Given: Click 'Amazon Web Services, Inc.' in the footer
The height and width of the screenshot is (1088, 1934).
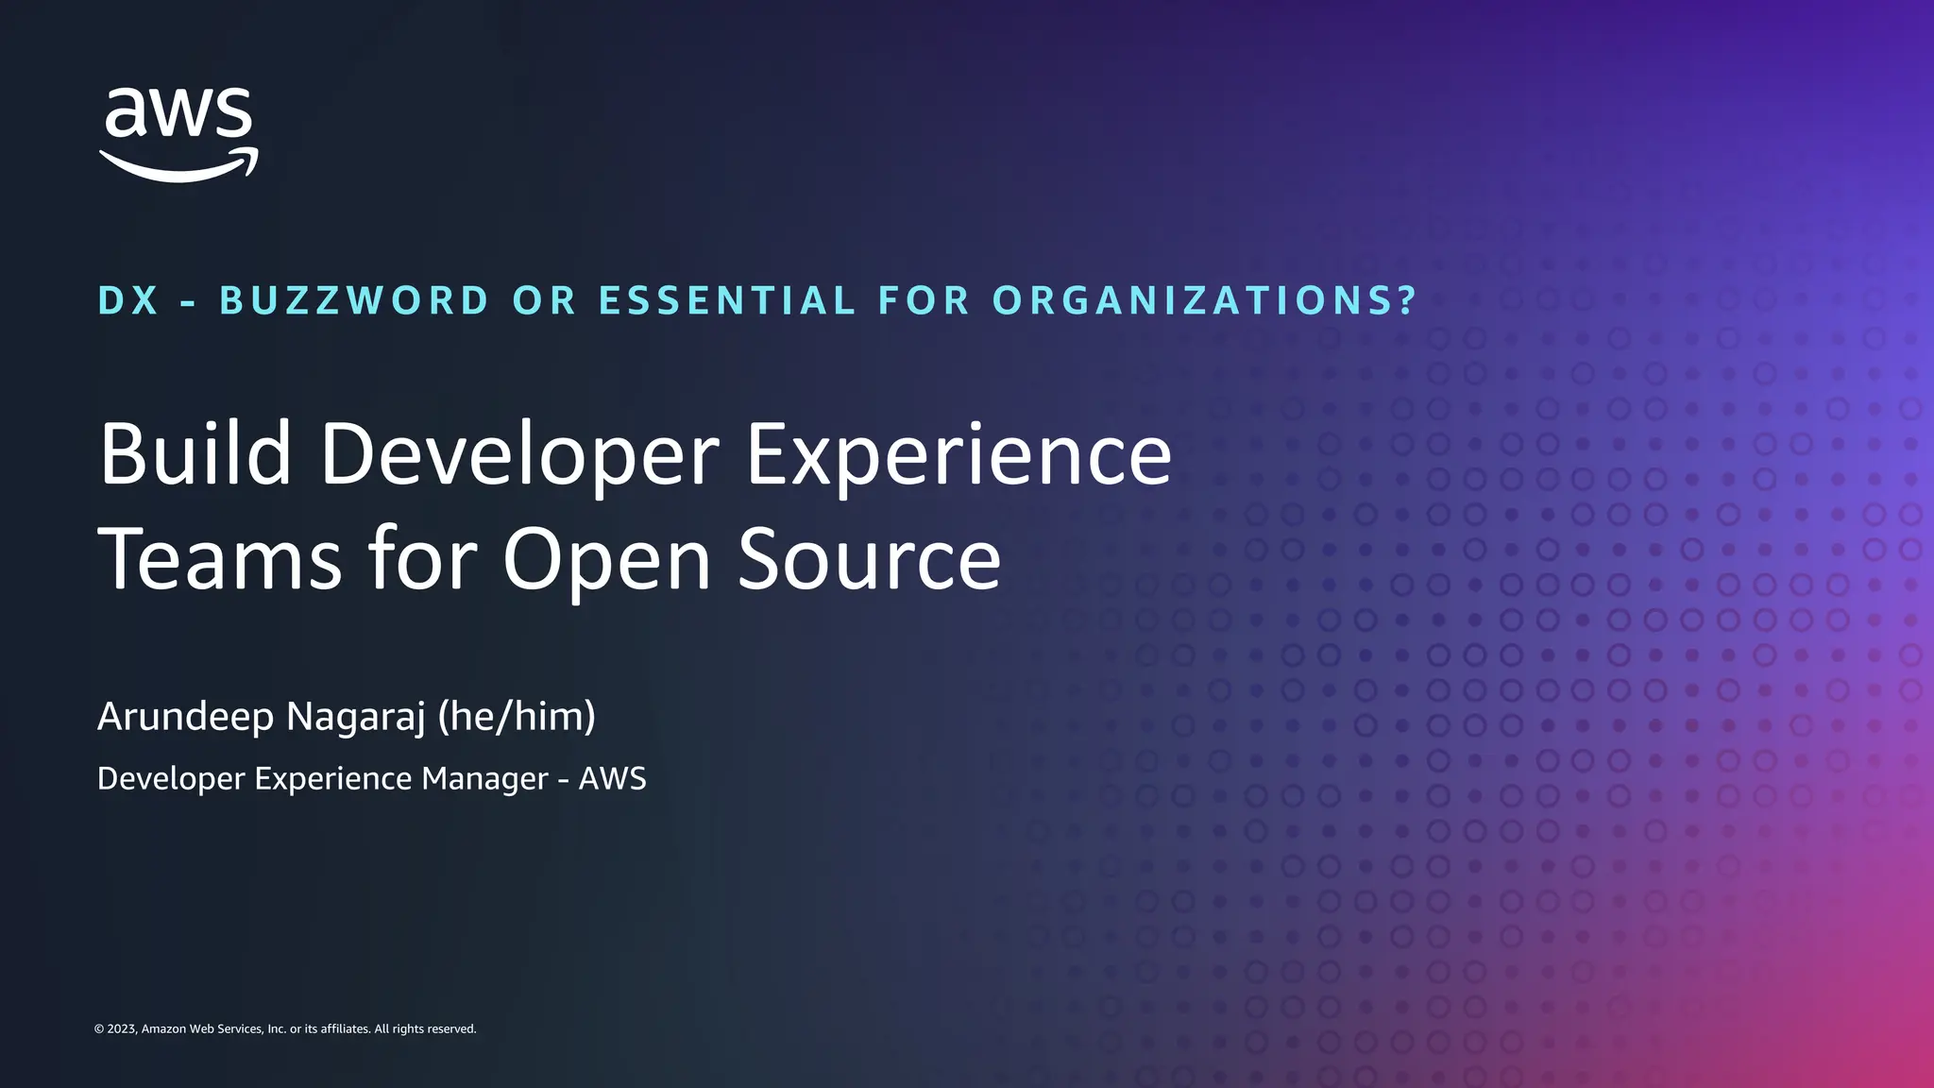Looking at the screenshot, I should (x=213, y=1029).
